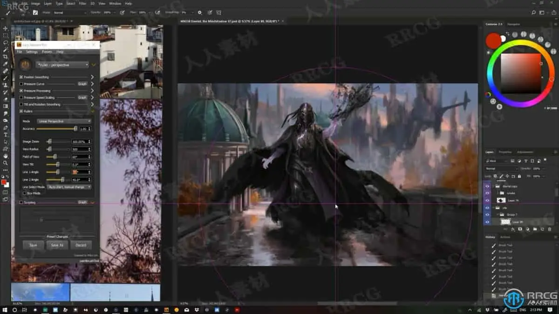Expand Pressure Curve settings arrow
Viewport: 559px width, 314px height.
[x=93, y=84]
